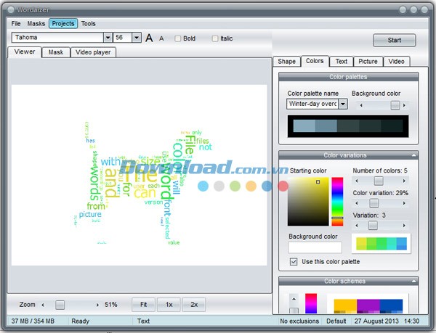Click the small A decrease font size icon
Image resolution: width=436 pixels, height=333 pixels.
pyautogui.click(x=161, y=38)
